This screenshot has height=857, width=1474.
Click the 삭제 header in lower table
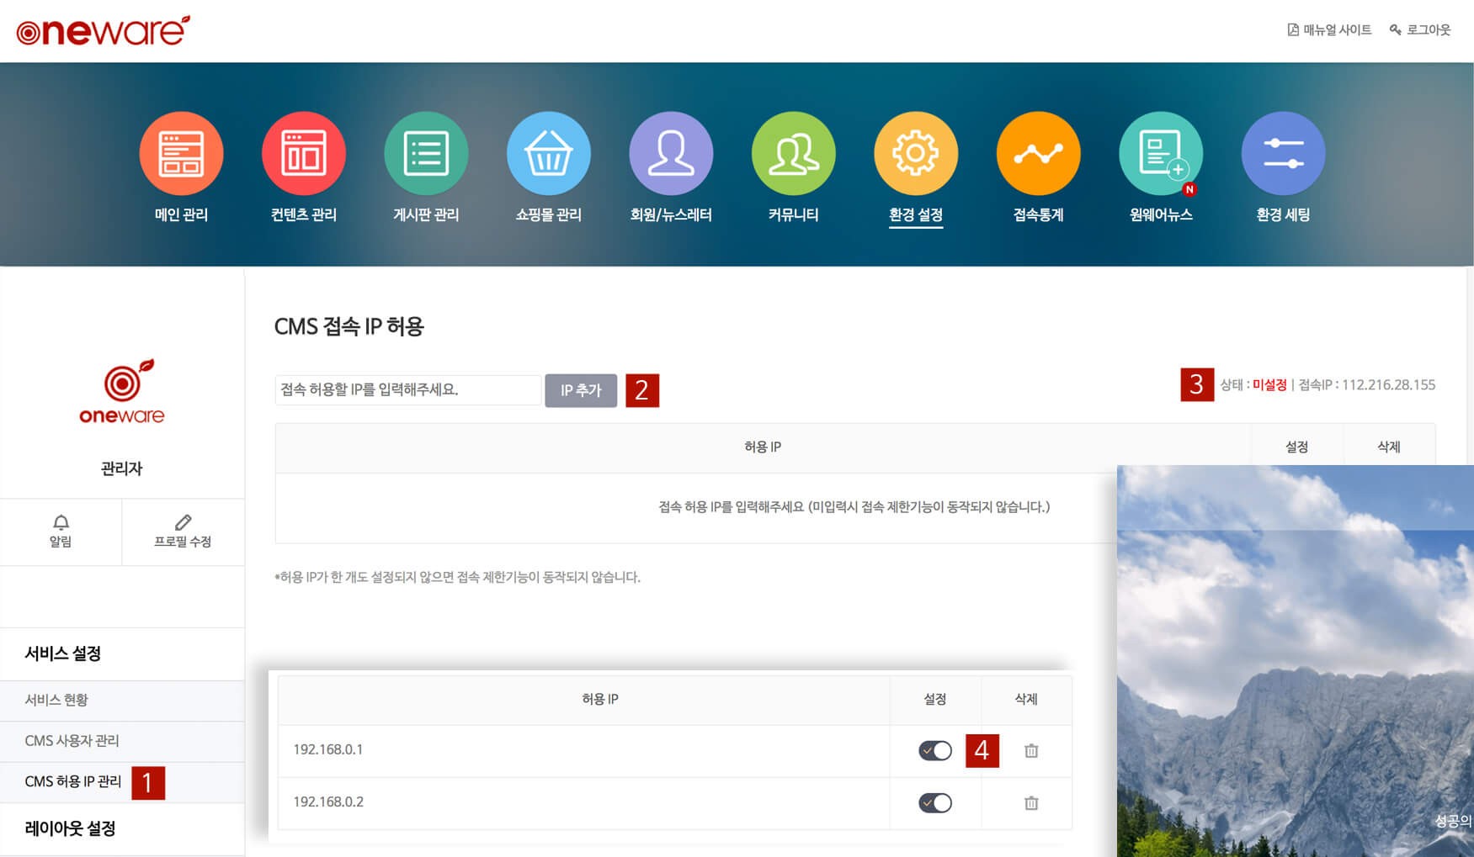tap(1026, 700)
